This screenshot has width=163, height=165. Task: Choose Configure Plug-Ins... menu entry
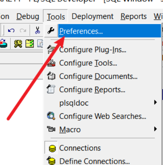tap(103, 50)
